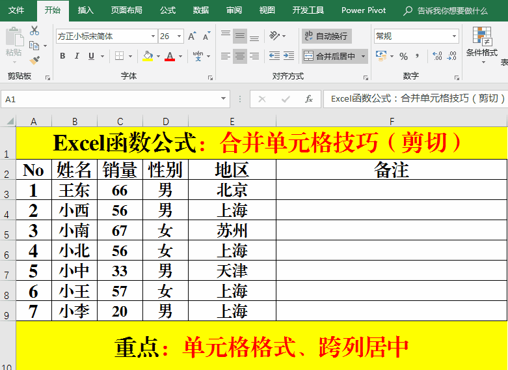This screenshot has width=508, height=370.
Task: Click the Cut scissors icon
Action: coord(34,31)
